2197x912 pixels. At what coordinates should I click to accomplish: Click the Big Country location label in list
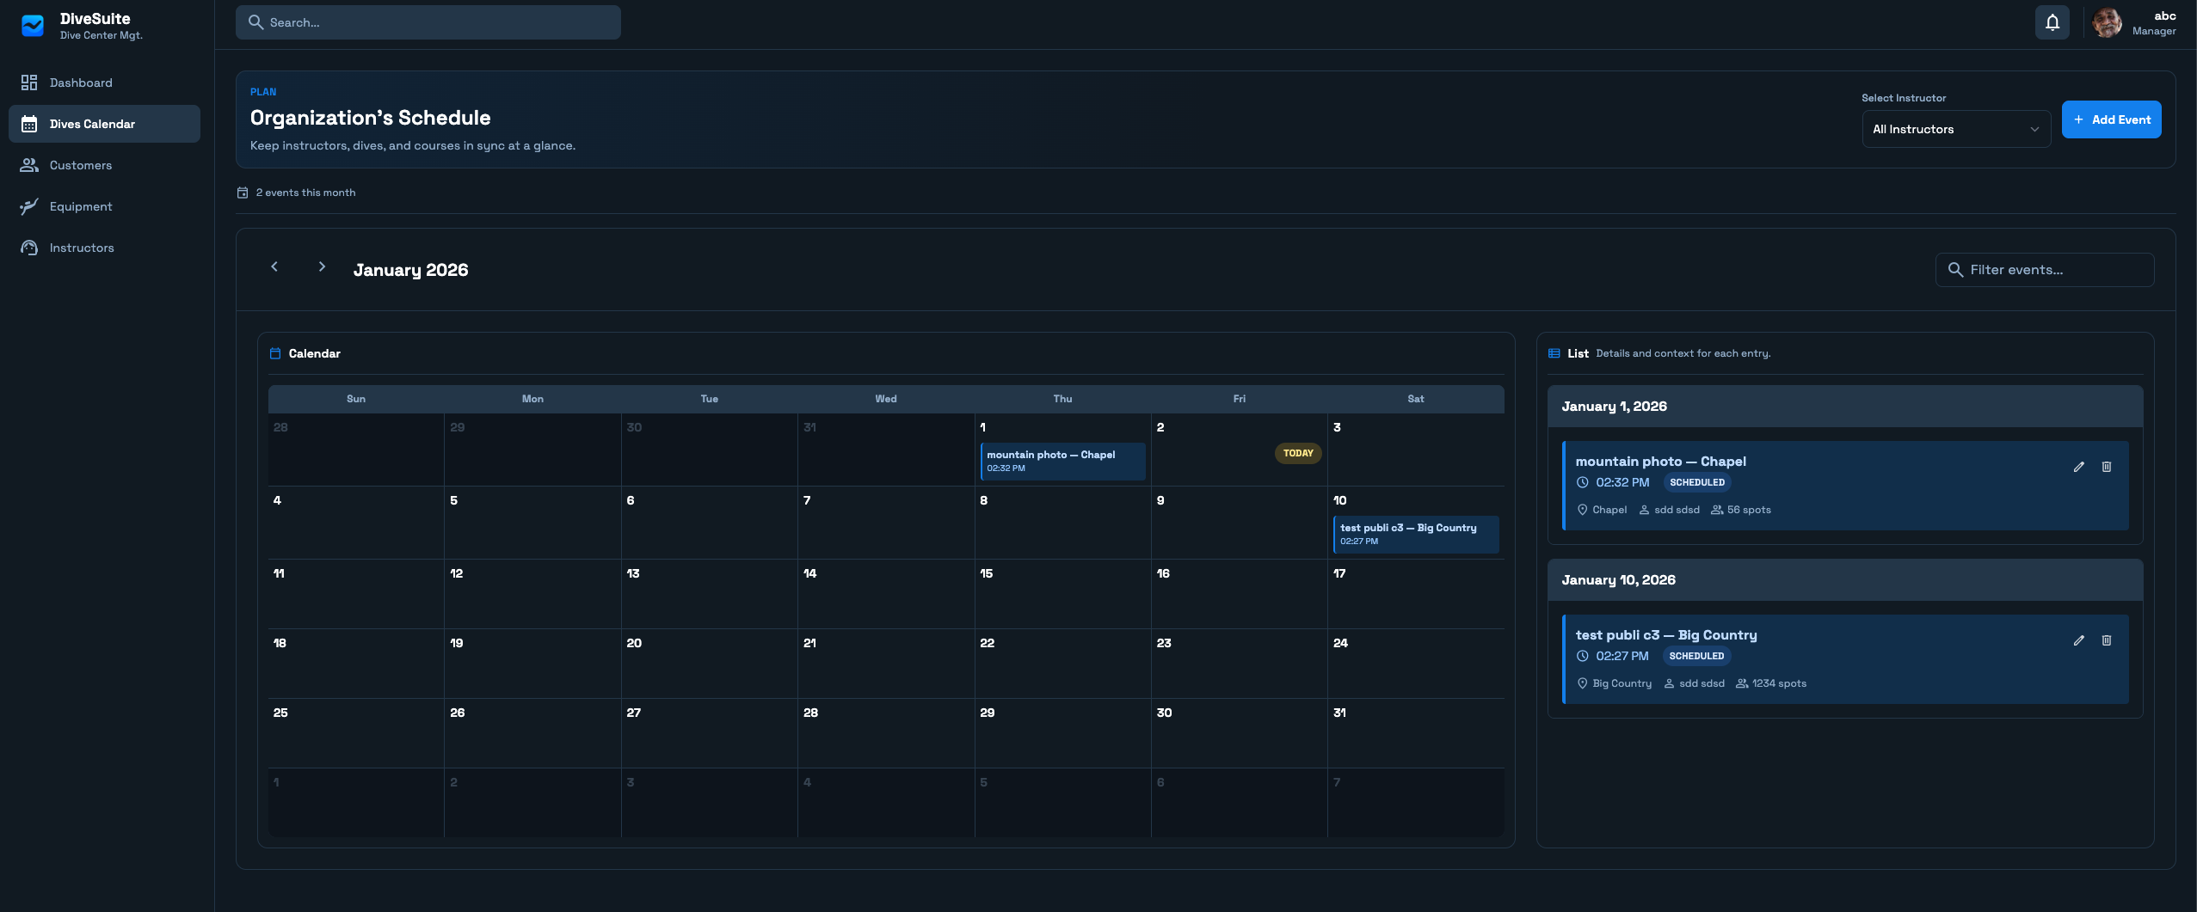1622,683
